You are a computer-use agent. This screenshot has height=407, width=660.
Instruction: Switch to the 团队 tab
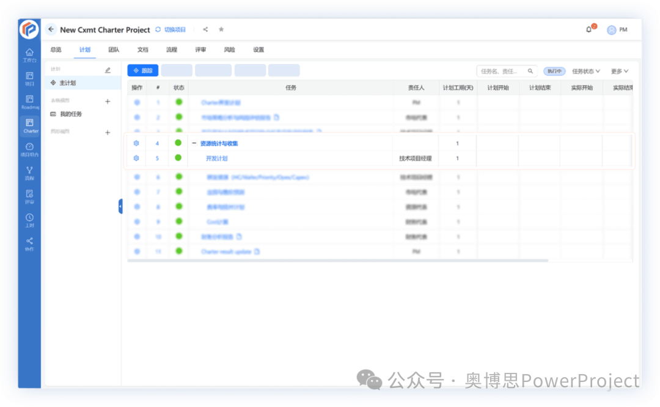tap(114, 49)
